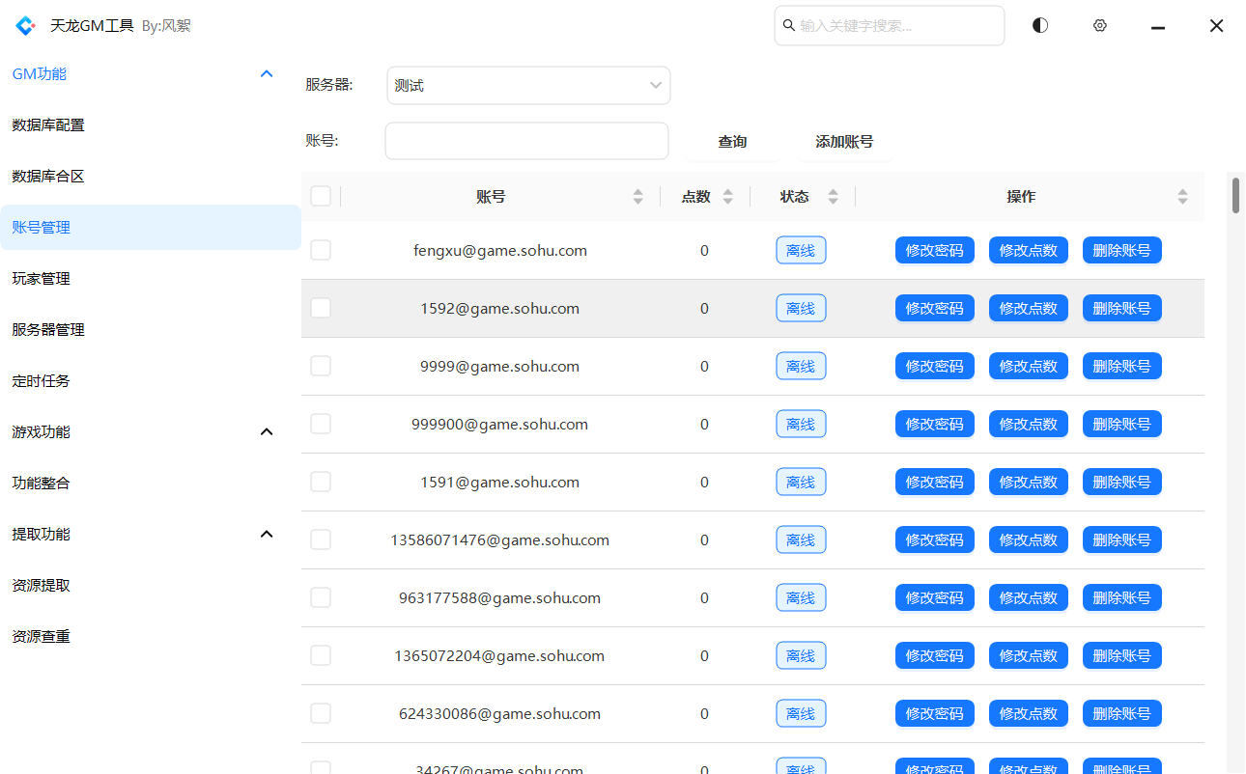Image resolution: width=1246 pixels, height=774 pixels.
Task: Open the 服务器 dropdown showing 测试
Action: (x=527, y=86)
